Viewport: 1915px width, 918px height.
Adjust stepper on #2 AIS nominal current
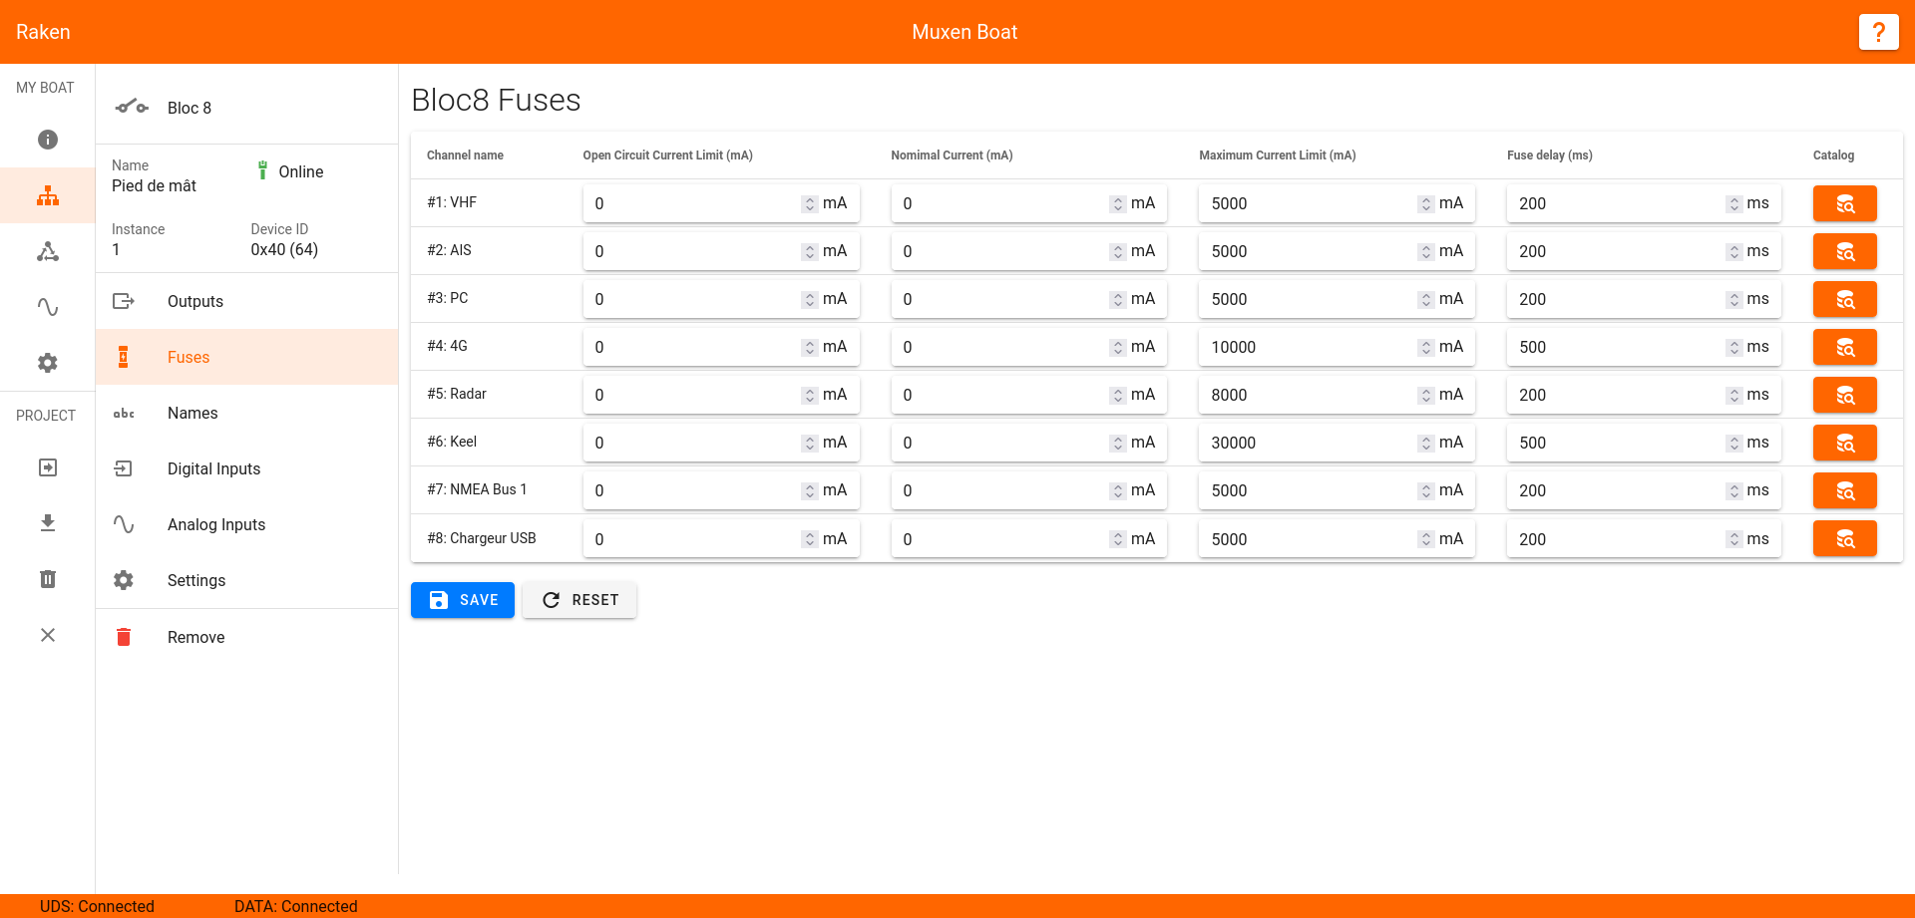[1117, 251]
